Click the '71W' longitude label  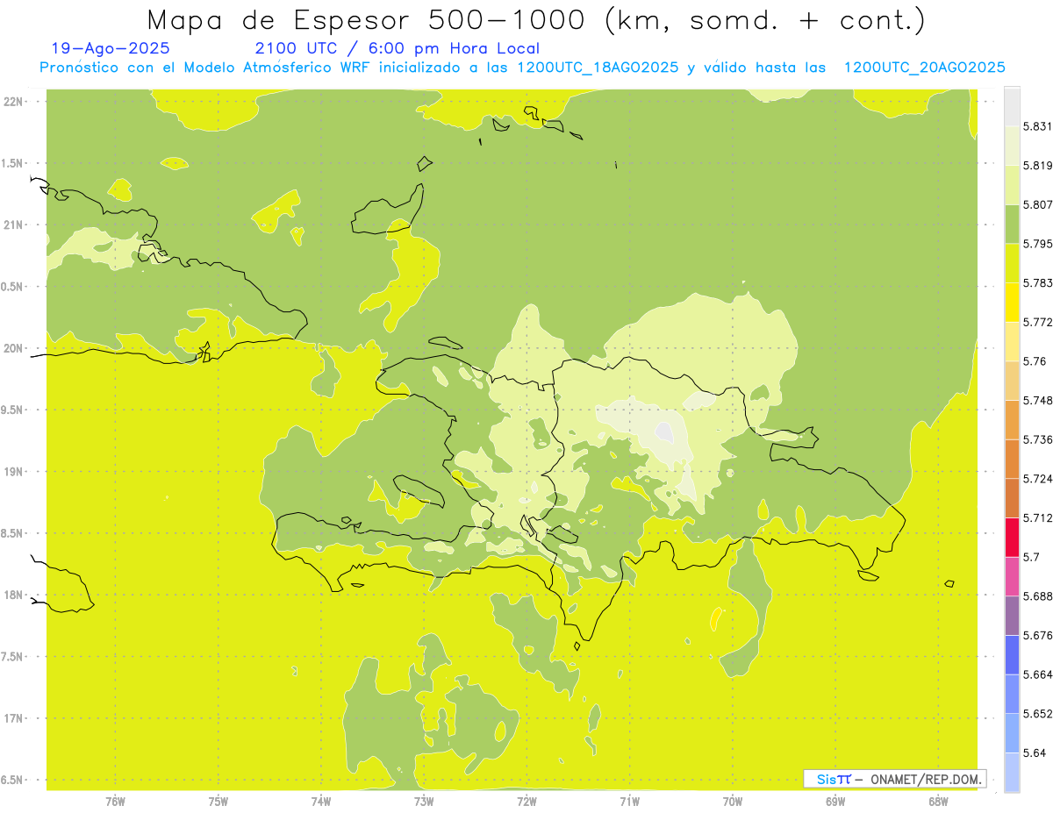629,802
